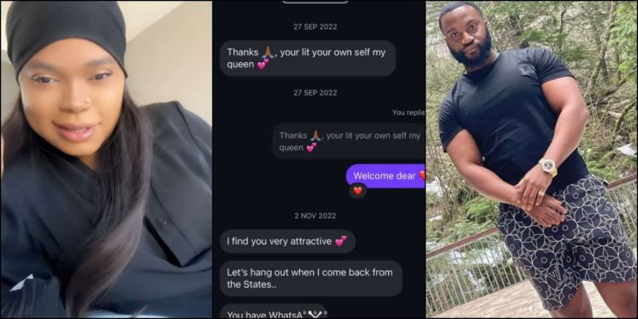
Task: Click the praying hands emoji in quoted reply
Action: click(316, 135)
